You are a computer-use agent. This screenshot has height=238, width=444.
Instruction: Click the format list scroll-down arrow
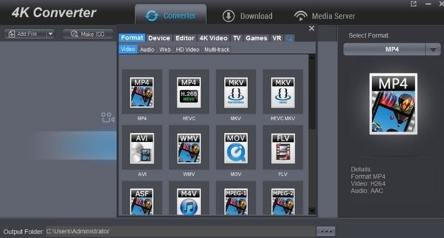coord(312,211)
